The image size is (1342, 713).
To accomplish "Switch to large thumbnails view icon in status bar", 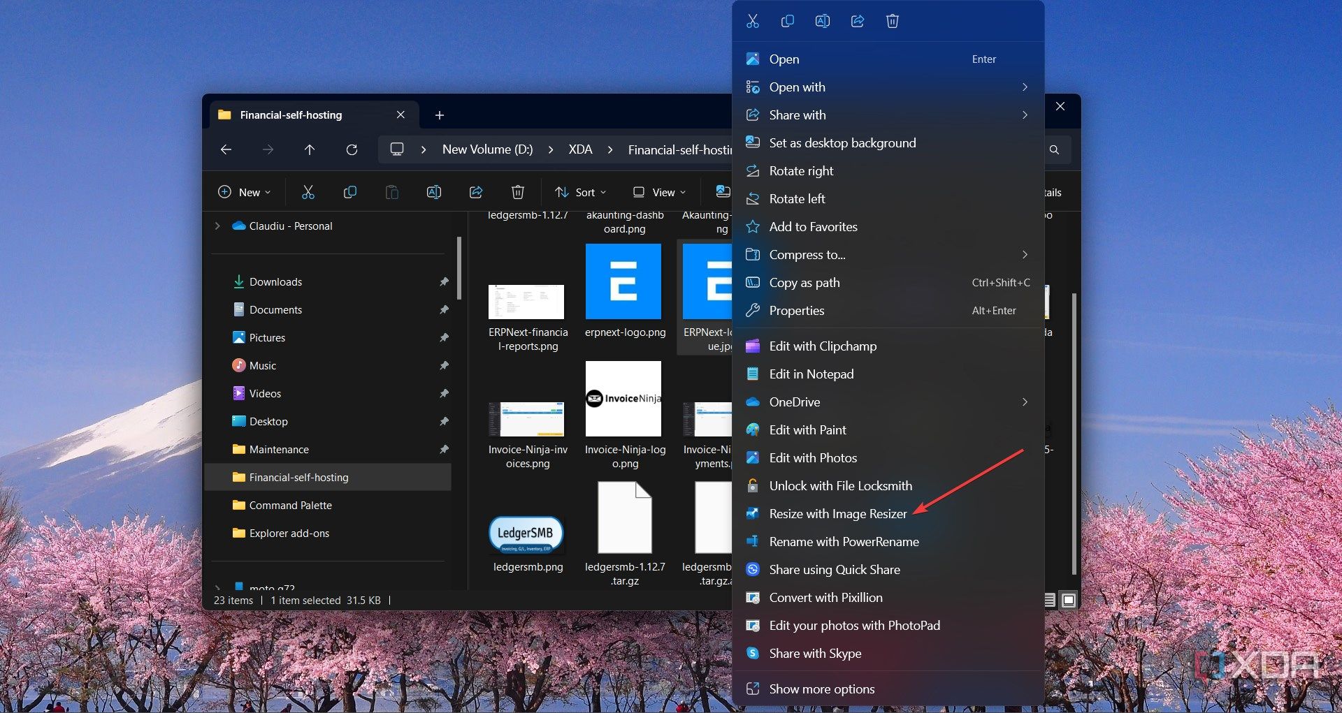I will point(1069,600).
